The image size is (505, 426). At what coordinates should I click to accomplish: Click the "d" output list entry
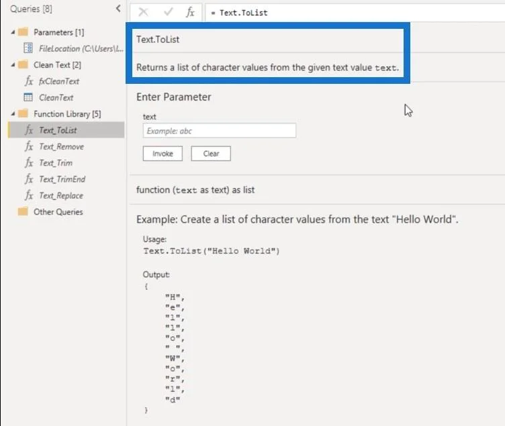tap(173, 399)
